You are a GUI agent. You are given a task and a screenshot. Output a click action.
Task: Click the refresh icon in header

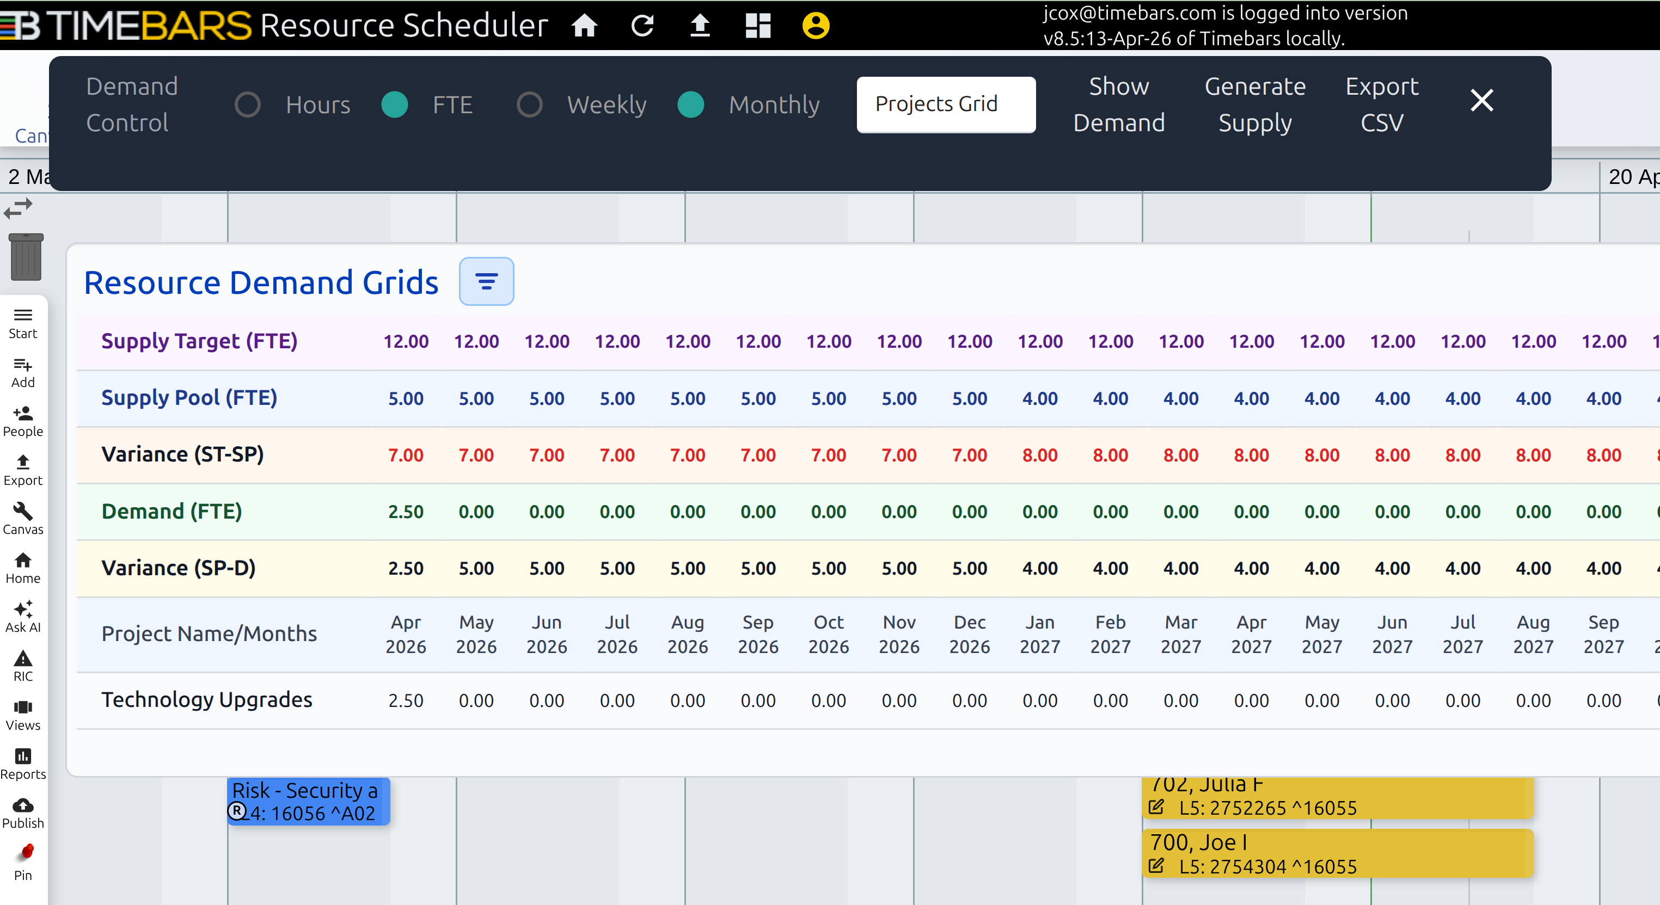point(642,26)
